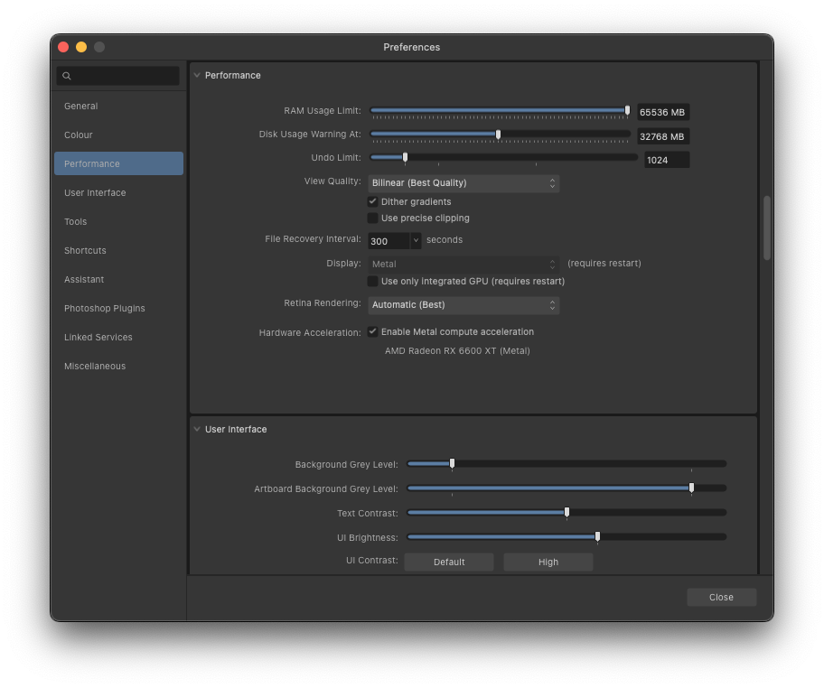Set UI Contrast to Default
This screenshot has width=824, height=688.
[x=449, y=562]
